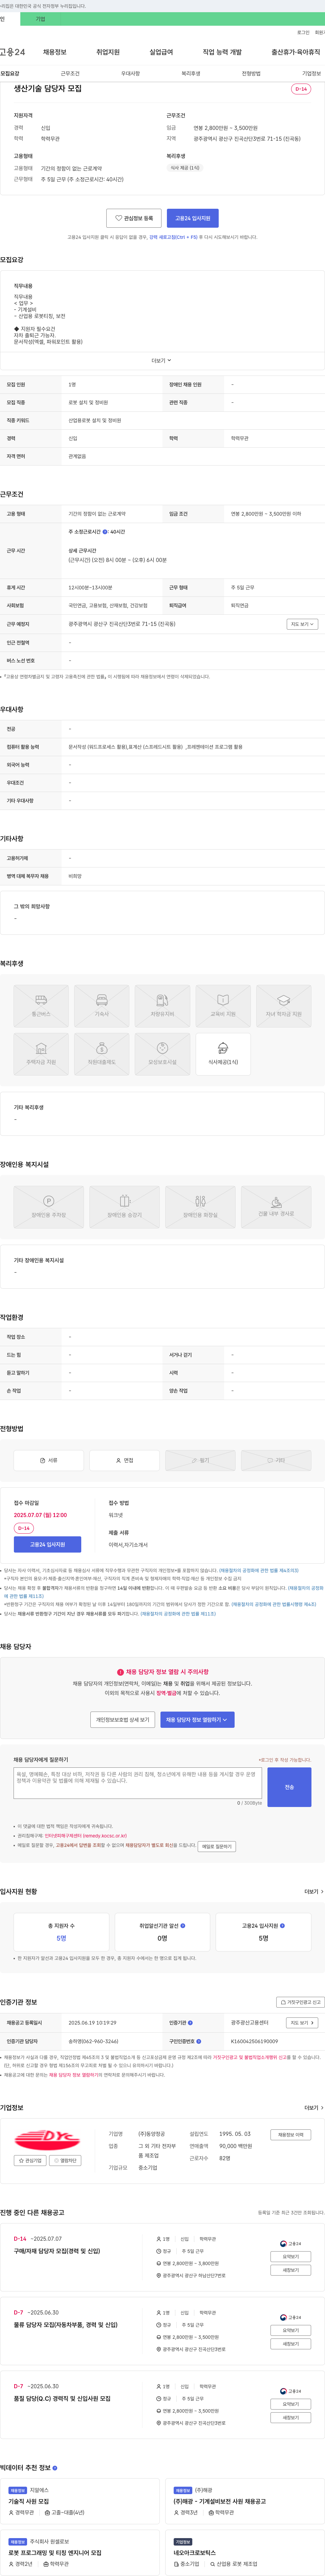Open the 출산휴가·육아휴직 menu
Viewport: 325px width, 2576px height.
[296, 52]
